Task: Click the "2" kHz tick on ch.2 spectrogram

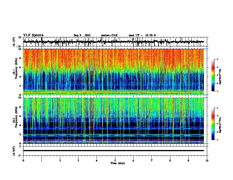Action: [20, 134]
